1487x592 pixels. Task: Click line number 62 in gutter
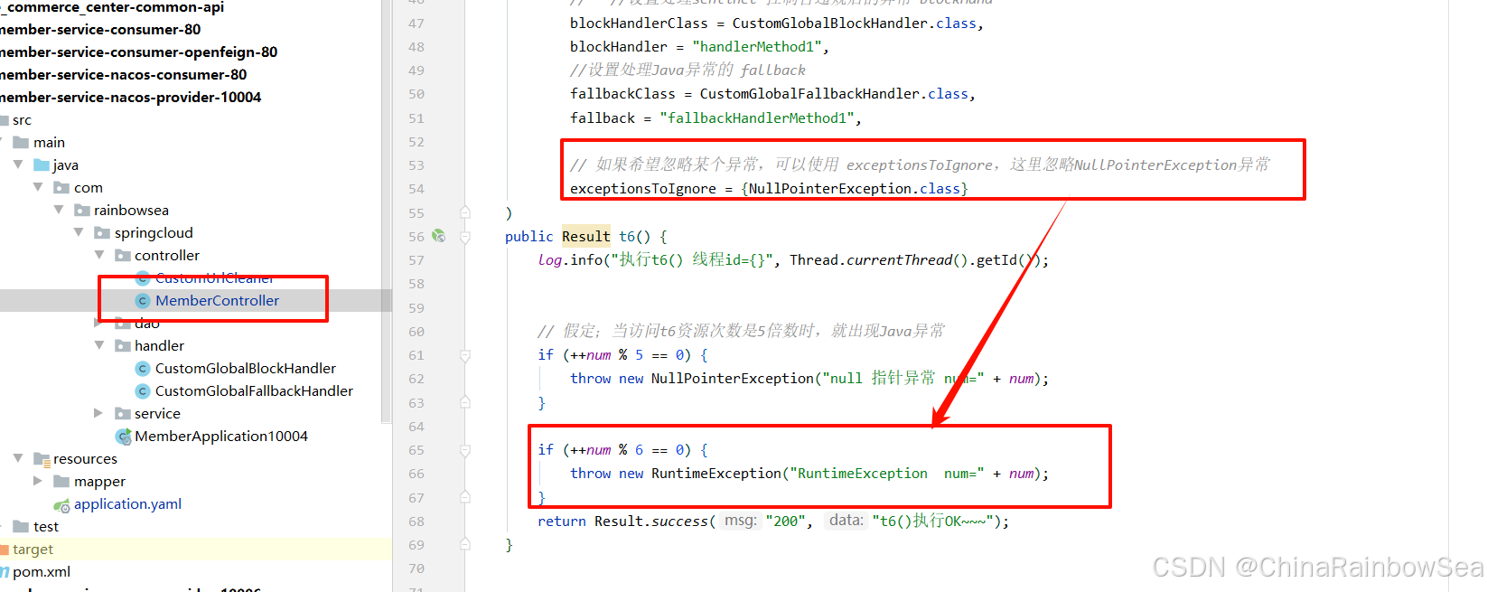[416, 379]
